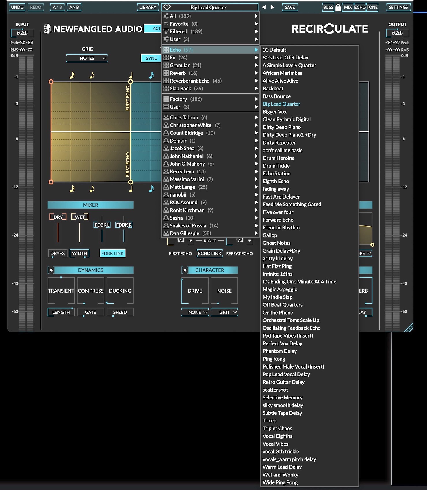Open the GRIT noise type dropdown
The height and width of the screenshot is (490, 427).
click(x=224, y=312)
